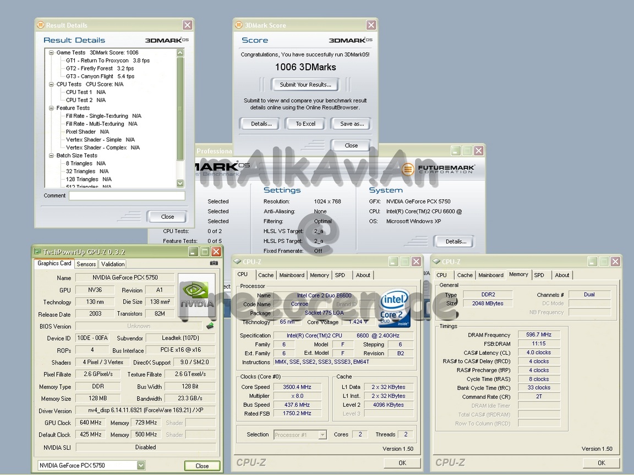
Task: Click the Result Details title bar icon
Action: pyautogui.click(x=40, y=25)
